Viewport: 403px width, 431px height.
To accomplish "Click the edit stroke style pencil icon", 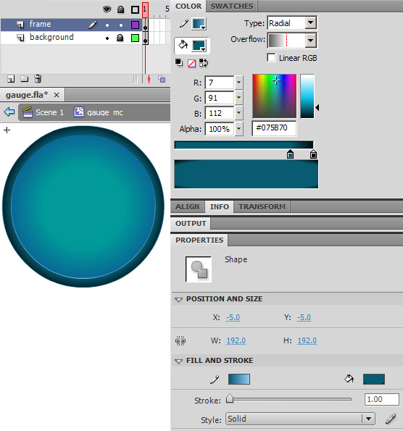I will [391, 419].
